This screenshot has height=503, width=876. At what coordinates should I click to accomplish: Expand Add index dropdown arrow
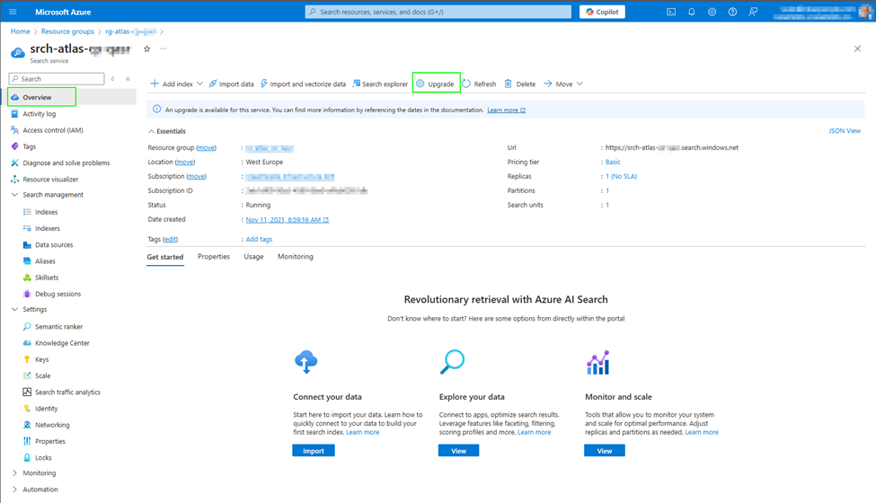pos(199,84)
